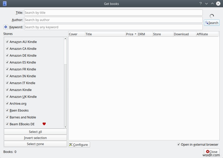Click Select all stores button
This screenshot has width=223, height=158.
(35, 132)
